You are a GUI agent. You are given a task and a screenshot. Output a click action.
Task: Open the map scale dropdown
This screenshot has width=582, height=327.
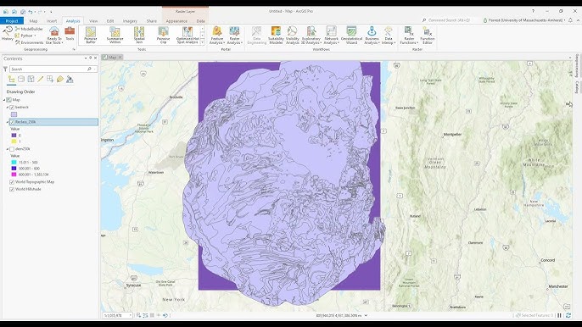point(131,315)
